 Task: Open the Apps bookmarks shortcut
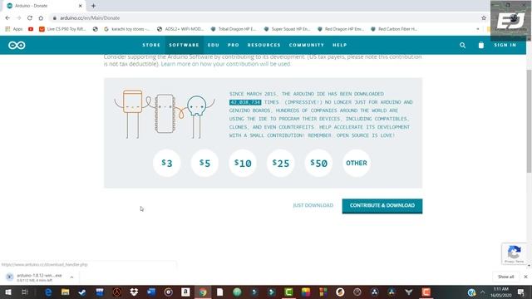(14, 29)
